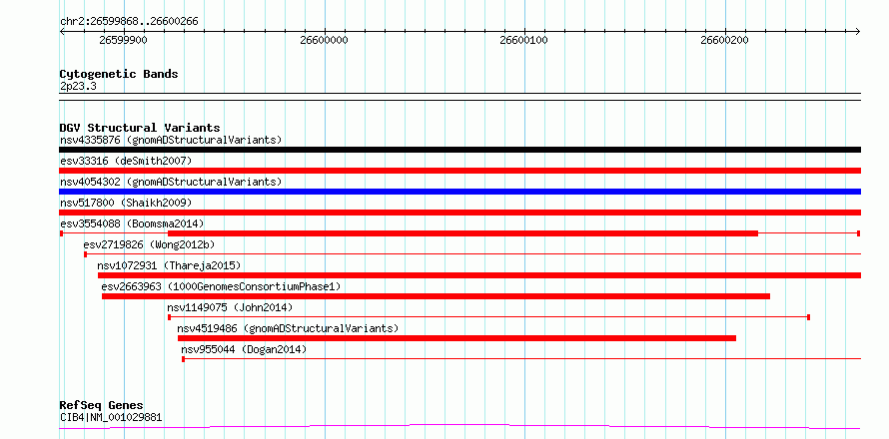Viewport: 889px width, 439px height.
Task: Select the nsv517800 Shaikh2009 red bar
Action: pos(459,213)
